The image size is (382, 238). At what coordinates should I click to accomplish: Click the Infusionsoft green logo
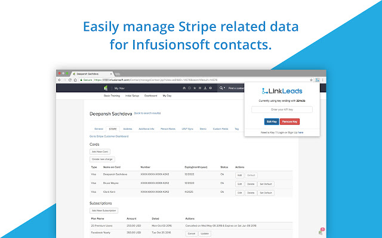(106, 88)
